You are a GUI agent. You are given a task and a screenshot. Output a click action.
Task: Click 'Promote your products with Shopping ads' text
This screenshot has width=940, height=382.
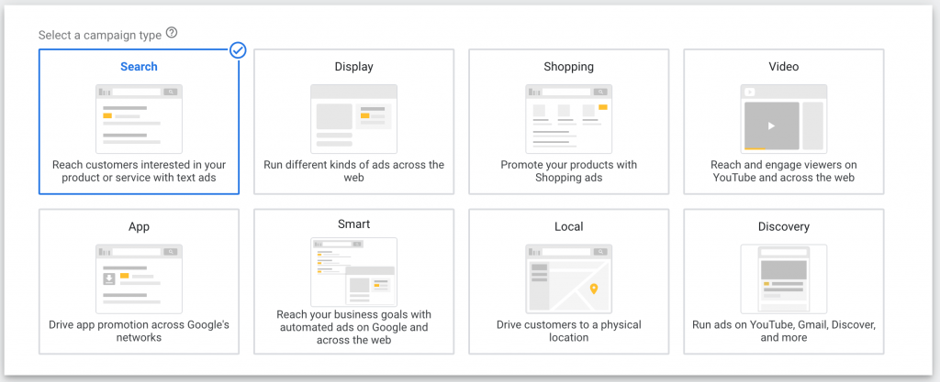point(569,171)
